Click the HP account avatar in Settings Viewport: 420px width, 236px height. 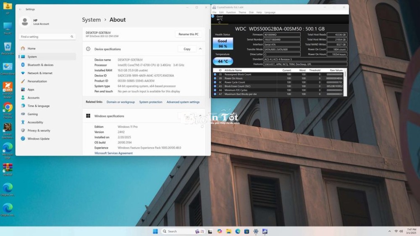[25, 22]
